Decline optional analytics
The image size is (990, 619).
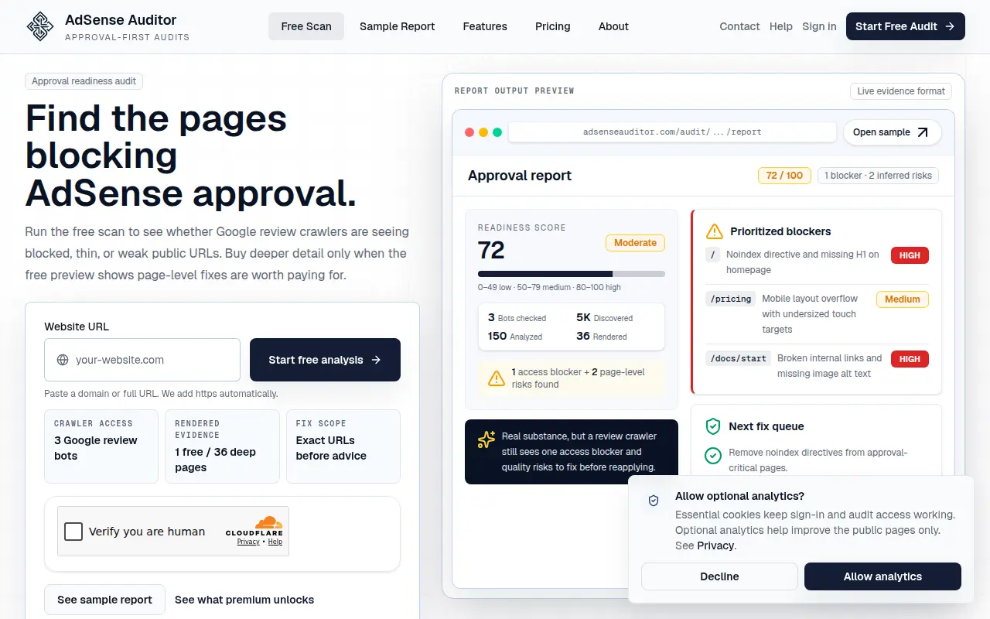719,576
